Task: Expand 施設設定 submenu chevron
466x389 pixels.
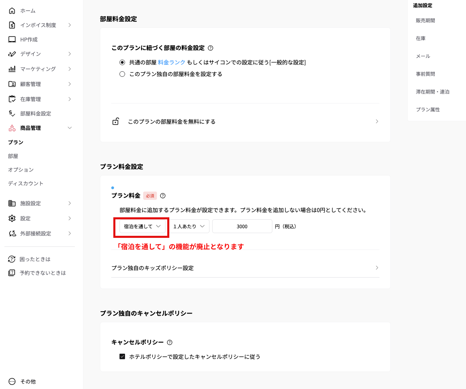Action: point(70,203)
